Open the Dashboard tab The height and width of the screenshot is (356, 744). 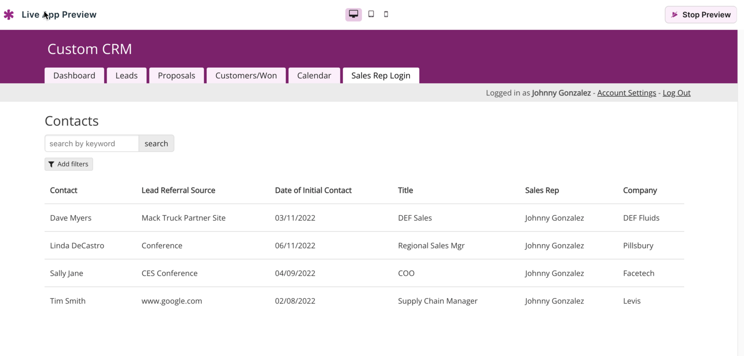tap(74, 76)
